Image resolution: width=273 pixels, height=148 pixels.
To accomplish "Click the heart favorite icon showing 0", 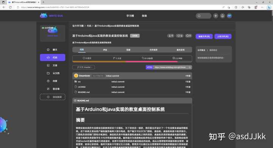I will point(179,36).
